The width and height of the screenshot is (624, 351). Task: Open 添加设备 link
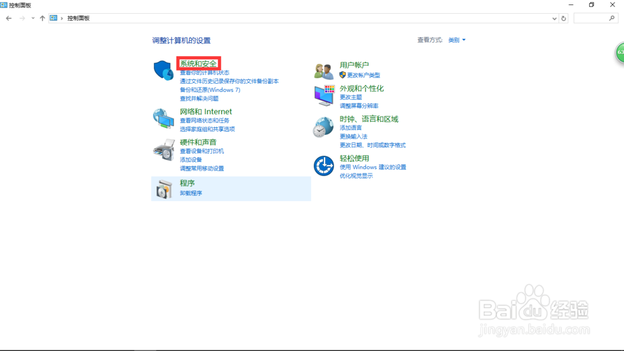click(x=190, y=160)
